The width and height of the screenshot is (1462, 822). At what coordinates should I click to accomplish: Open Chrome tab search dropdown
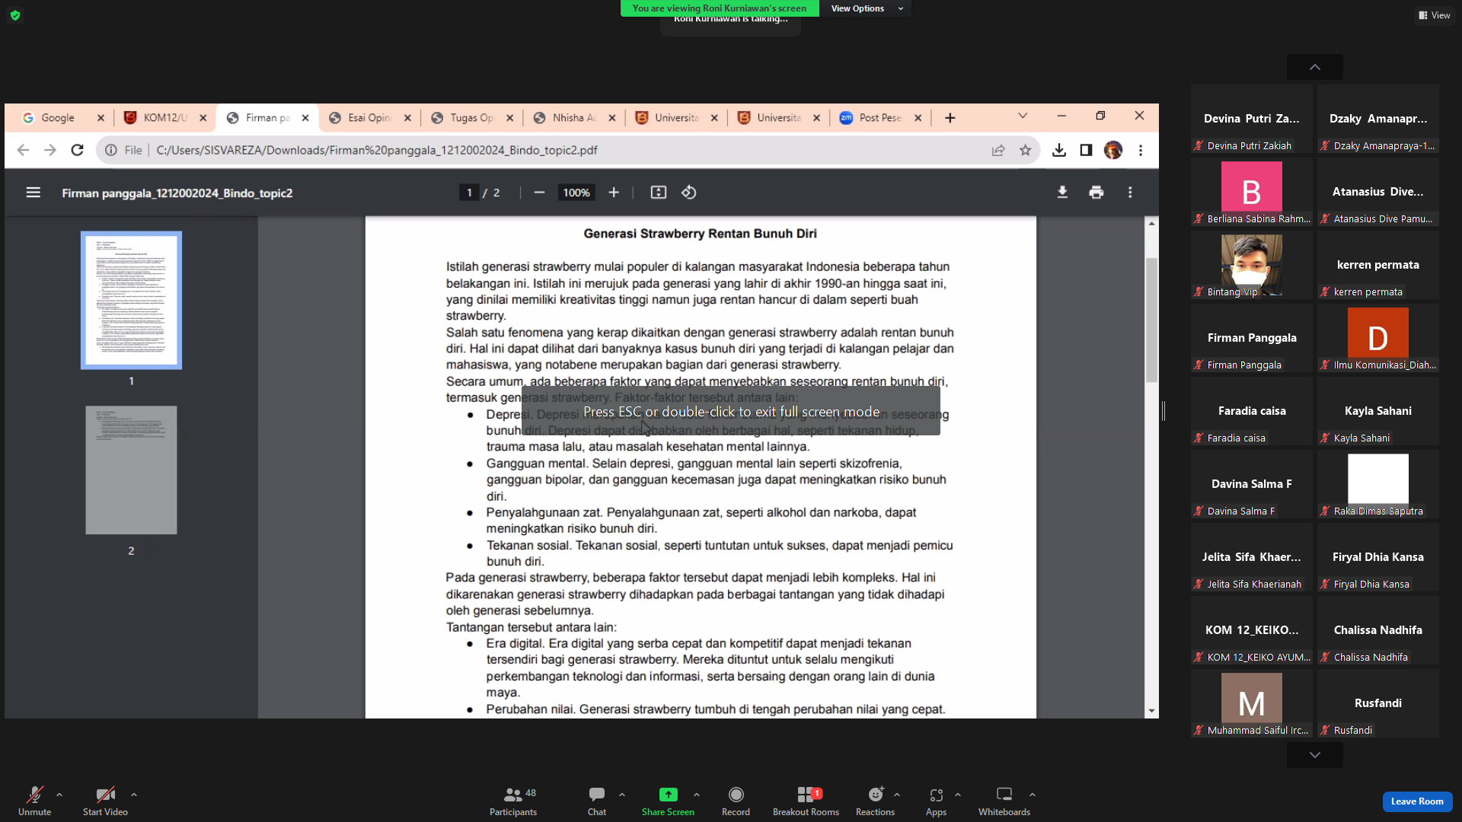[x=1023, y=116]
